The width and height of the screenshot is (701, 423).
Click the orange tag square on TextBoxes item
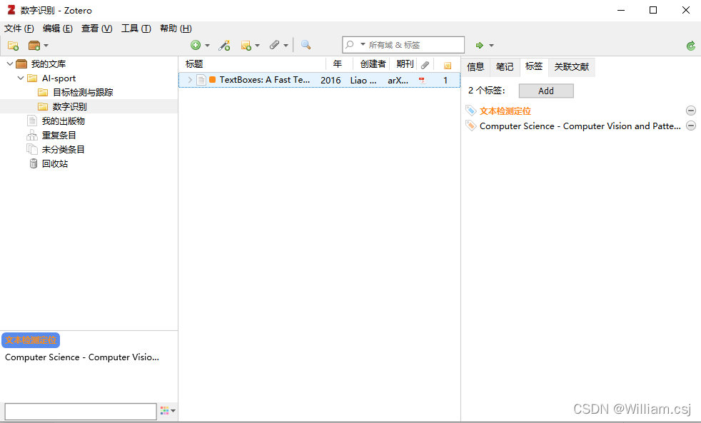[x=213, y=80]
